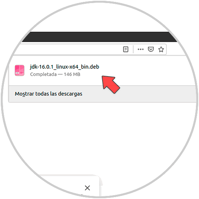Open the three-dot page actions menu

(140, 49)
